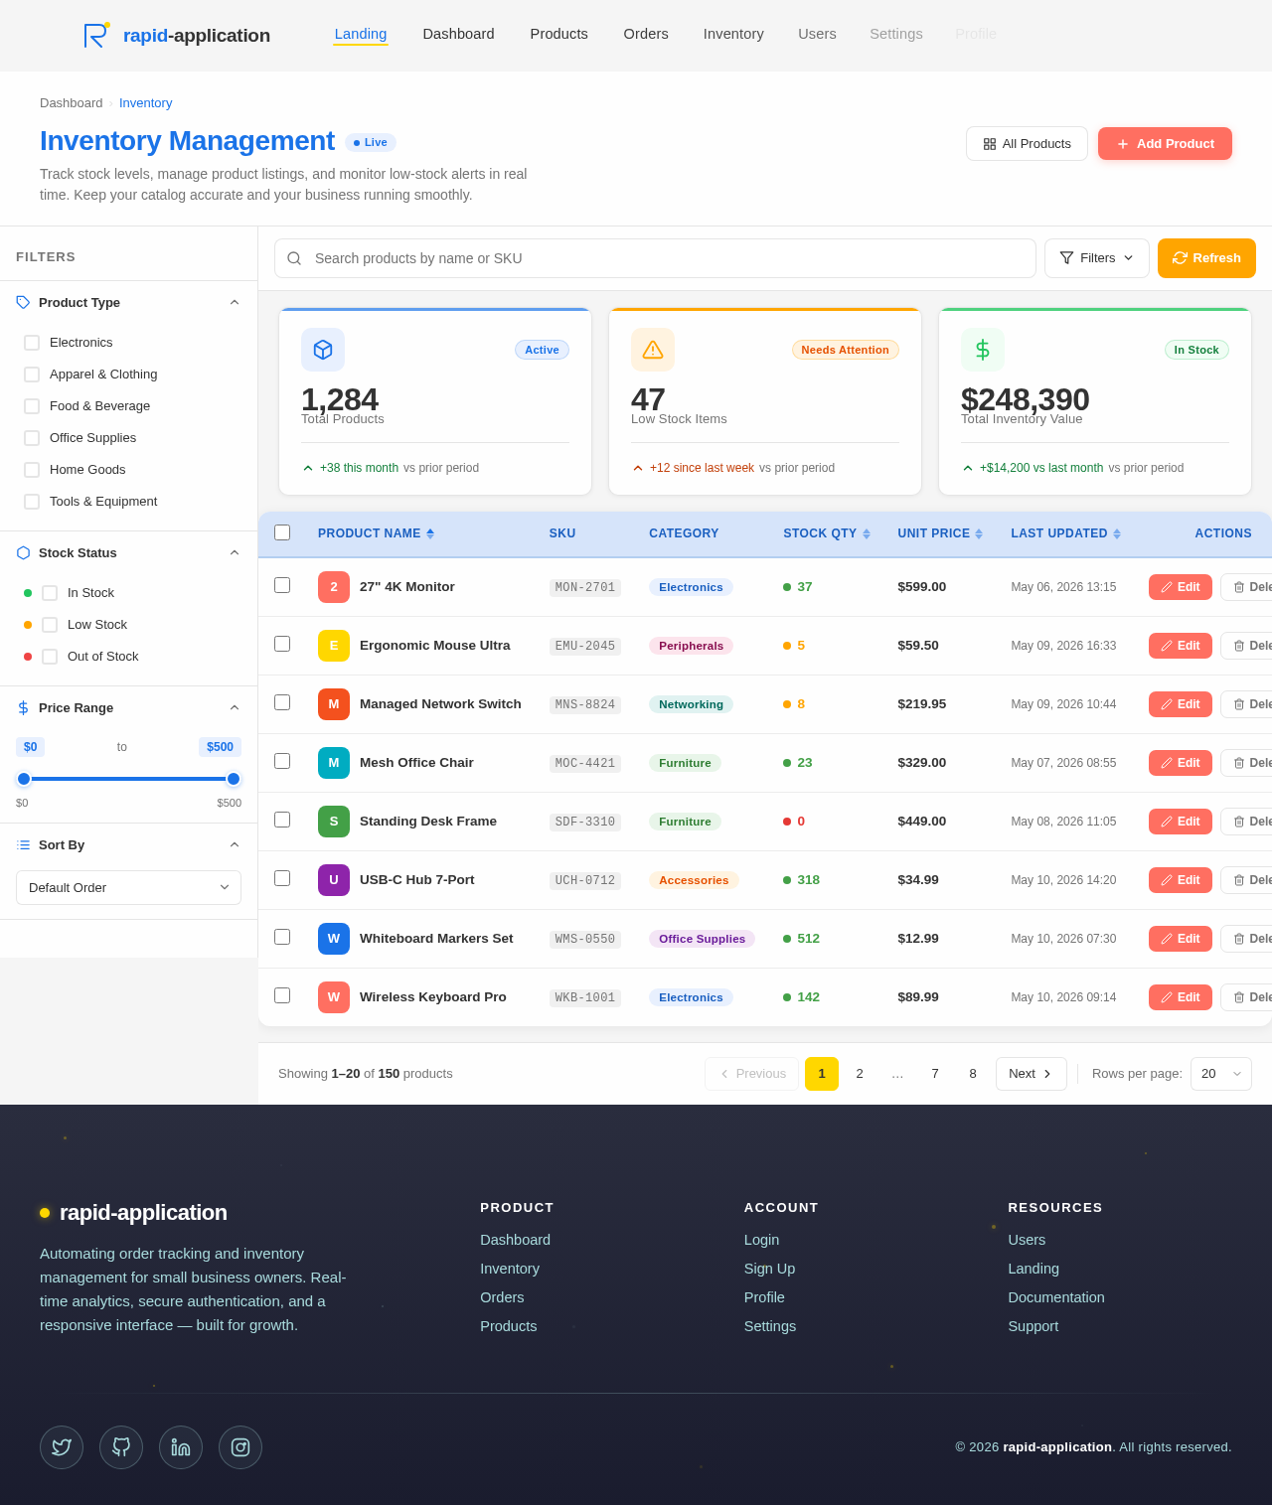This screenshot has width=1272, height=1505.
Task: Go to the Products nav item
Action: [x=559, y=34]
